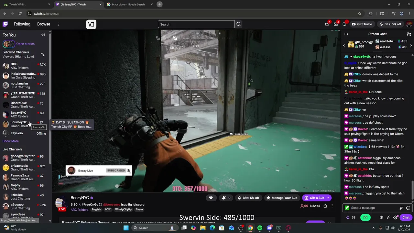
Task: Reload the page
Action: pos(20,14)
